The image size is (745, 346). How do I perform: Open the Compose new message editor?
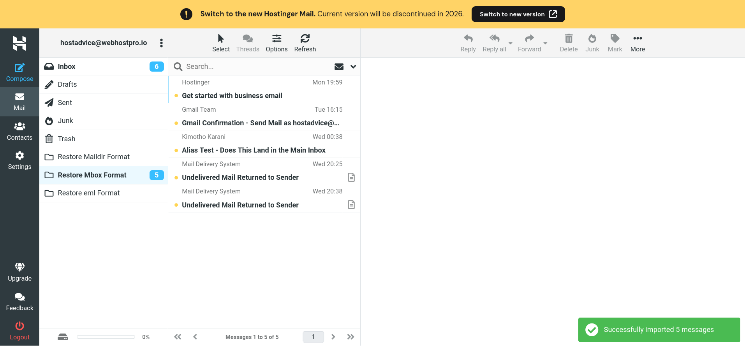(x=19, y=73)
